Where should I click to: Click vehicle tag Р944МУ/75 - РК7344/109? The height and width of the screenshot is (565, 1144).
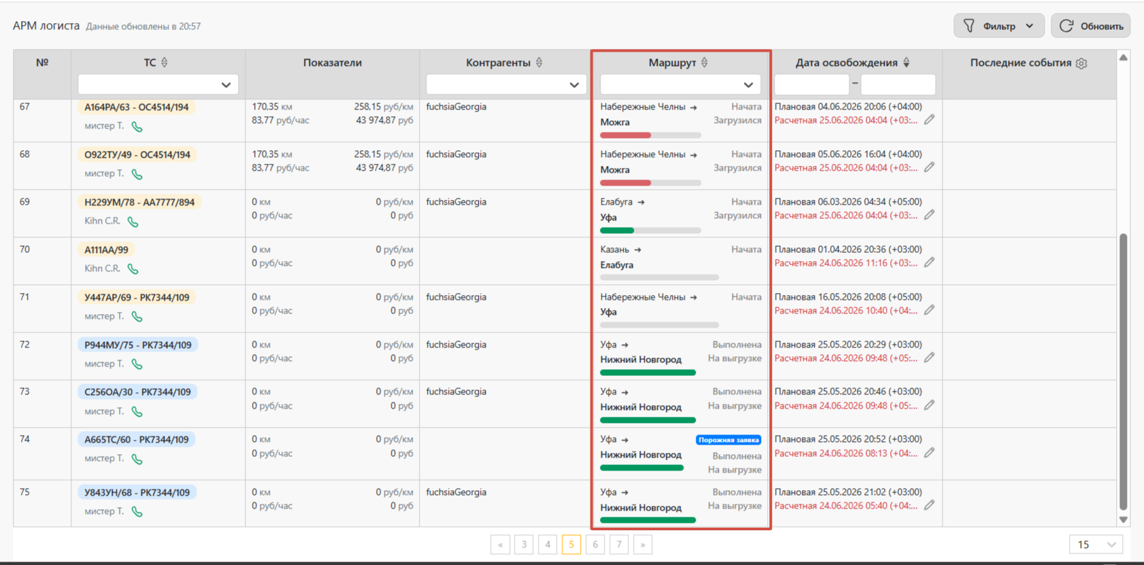click(138, 345)
